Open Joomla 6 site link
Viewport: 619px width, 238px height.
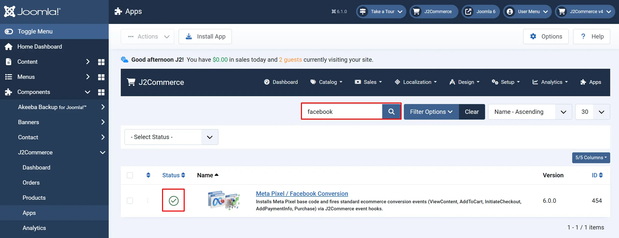pyautogui.click(x=481, y=12)
